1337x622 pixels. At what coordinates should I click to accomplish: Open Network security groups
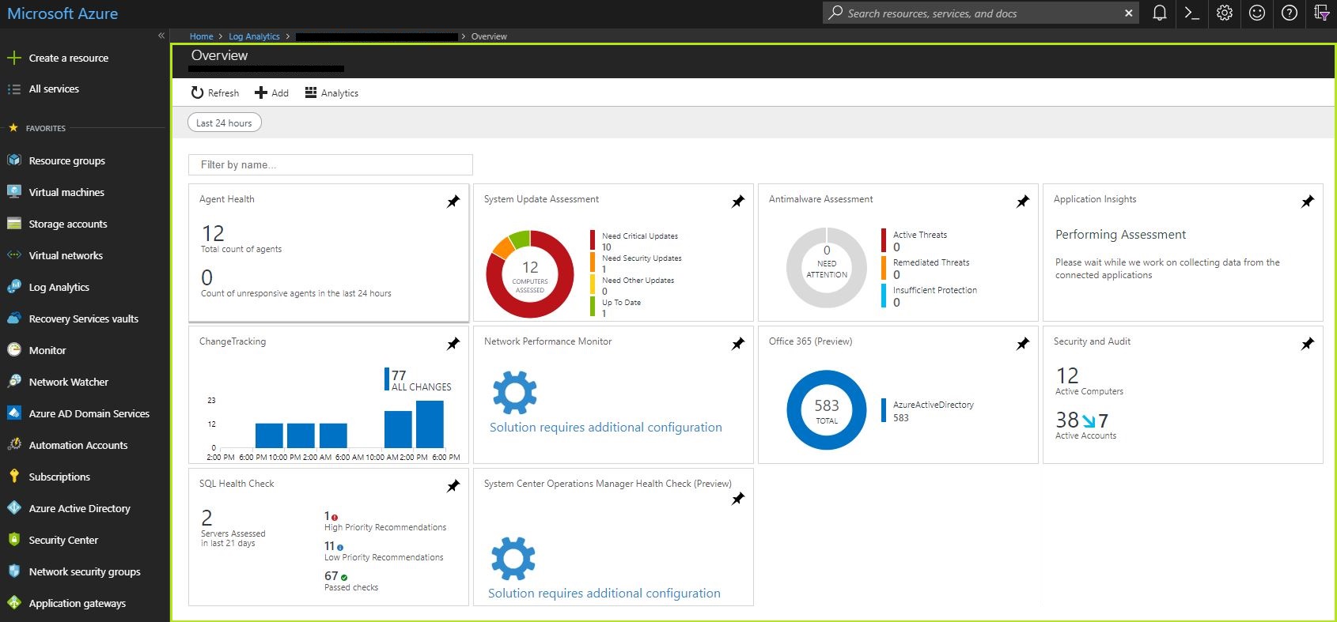pyautogui.click(x=85, y=571)
